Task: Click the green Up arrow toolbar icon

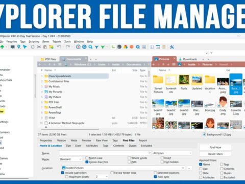Action: coord(2,47)
